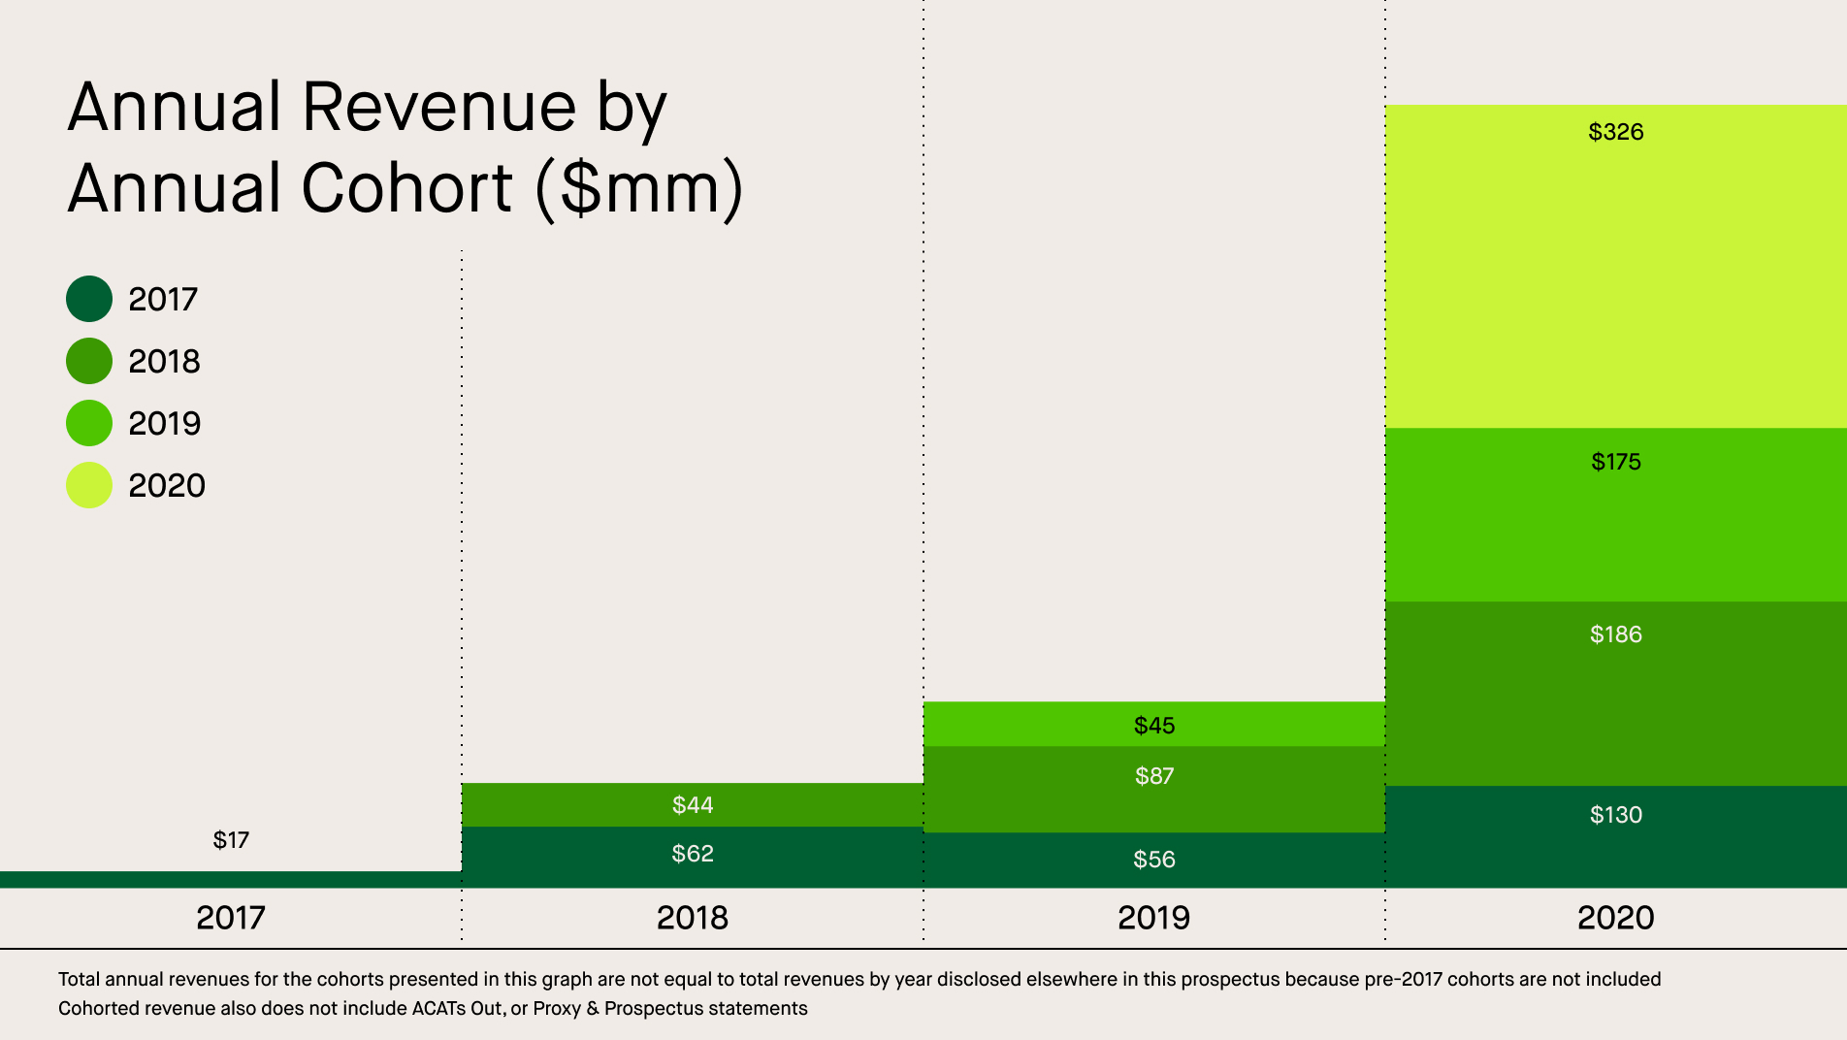Click the $17 label above the 2017 bar
Image resolution: width=1847 pixels, height=1040 pixels.
pyautogui.click(x=231, y=841)
